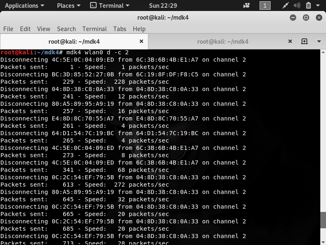Open the Search menu
This screenshot has width=326, height=245.
click(x=66, y=29)
